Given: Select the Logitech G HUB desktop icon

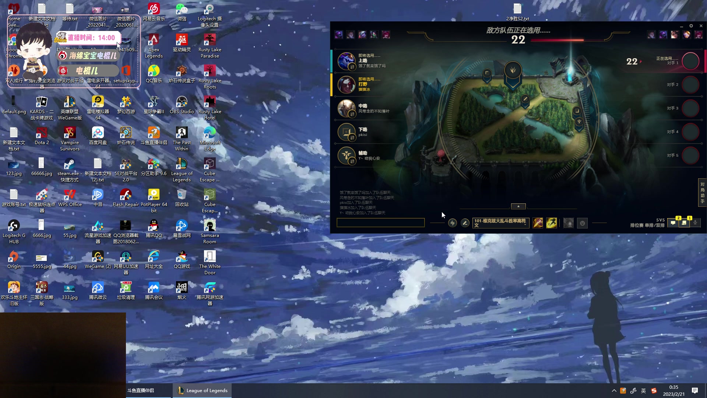Looking at the screenshot, I should (x=14, y=231).
